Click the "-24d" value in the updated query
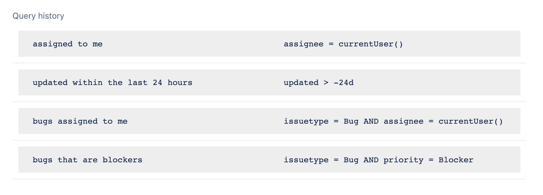Image resolution: width=543 pixels, height=195 pixels. coord(343,83)
